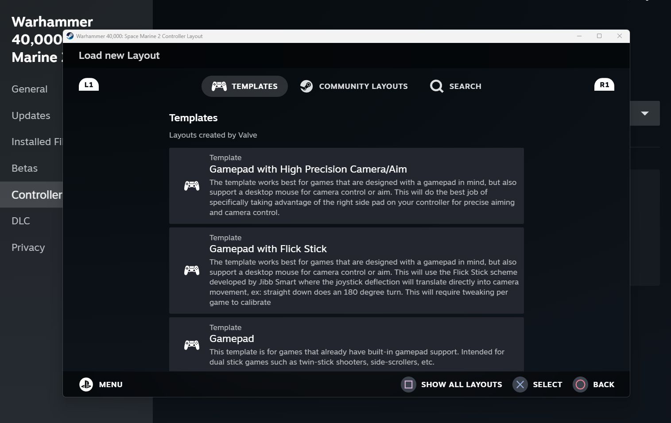
Task: Click the magnifier icon beside Search
Action: pyautogui.click(x=437, y=86)
